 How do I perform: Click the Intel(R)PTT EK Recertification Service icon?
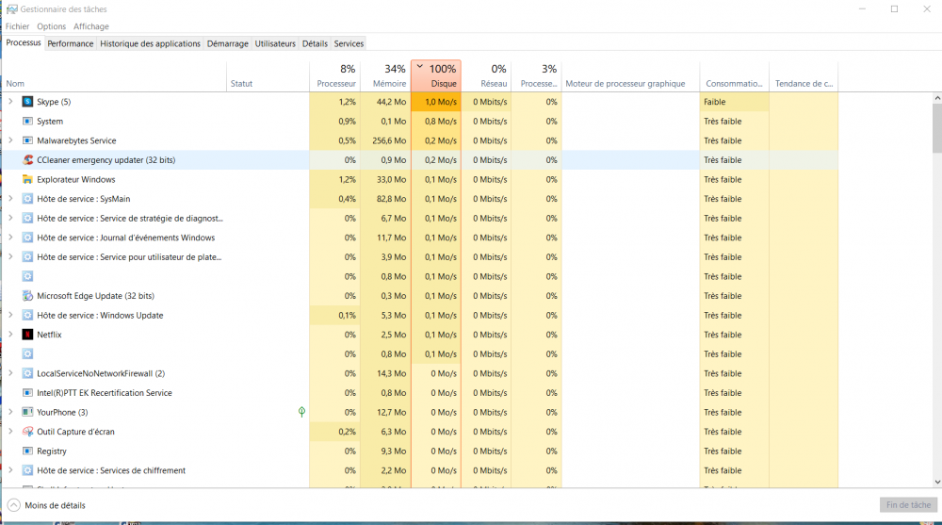27,393
